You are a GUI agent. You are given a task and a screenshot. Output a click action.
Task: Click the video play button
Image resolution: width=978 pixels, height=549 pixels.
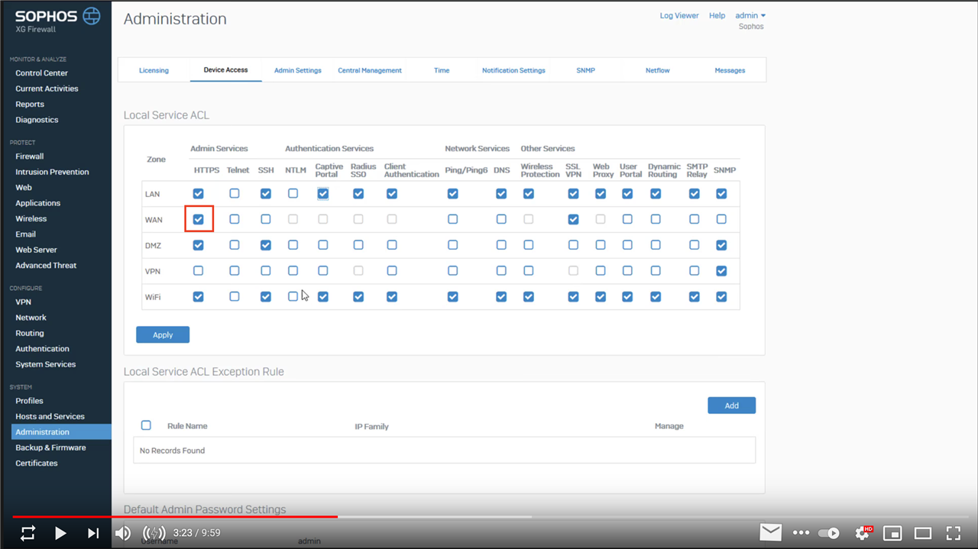click(x=60, y=533)
